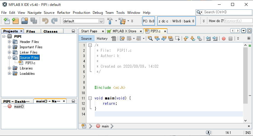Click the Find Next Occurrence icon
This screenshot has height=136, width=253.
click(164, 39)
